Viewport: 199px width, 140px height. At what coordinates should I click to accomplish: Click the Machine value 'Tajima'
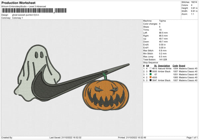coord(162,21)
